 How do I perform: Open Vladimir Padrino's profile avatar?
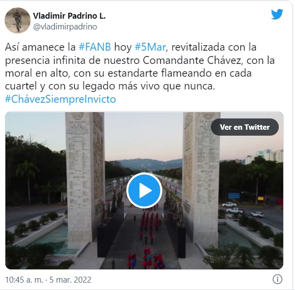(x=18, y=20)
